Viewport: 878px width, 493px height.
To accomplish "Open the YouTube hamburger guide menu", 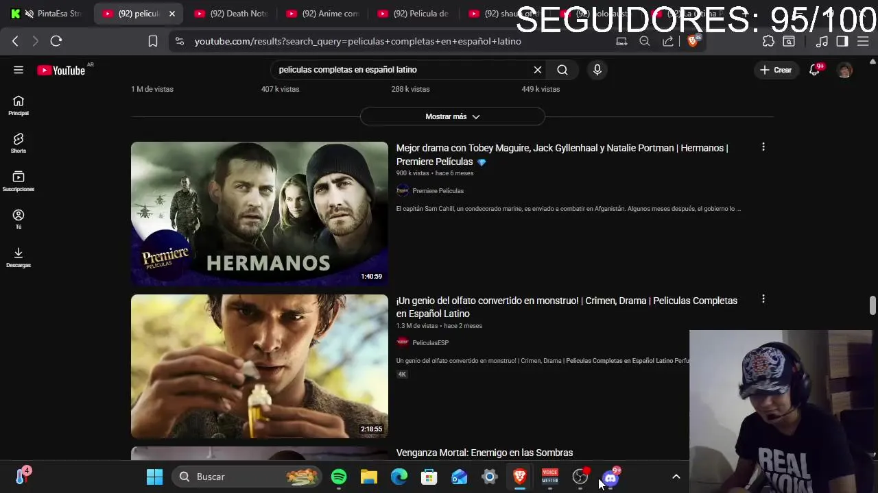I will click(x=19, y=70).
